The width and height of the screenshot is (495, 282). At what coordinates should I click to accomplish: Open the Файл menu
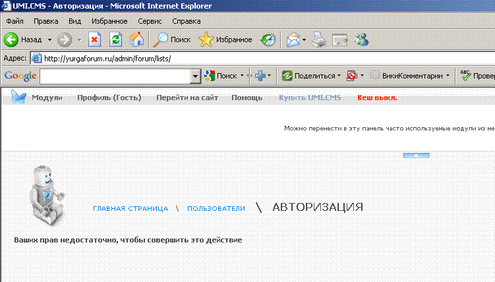pos(15,21)
